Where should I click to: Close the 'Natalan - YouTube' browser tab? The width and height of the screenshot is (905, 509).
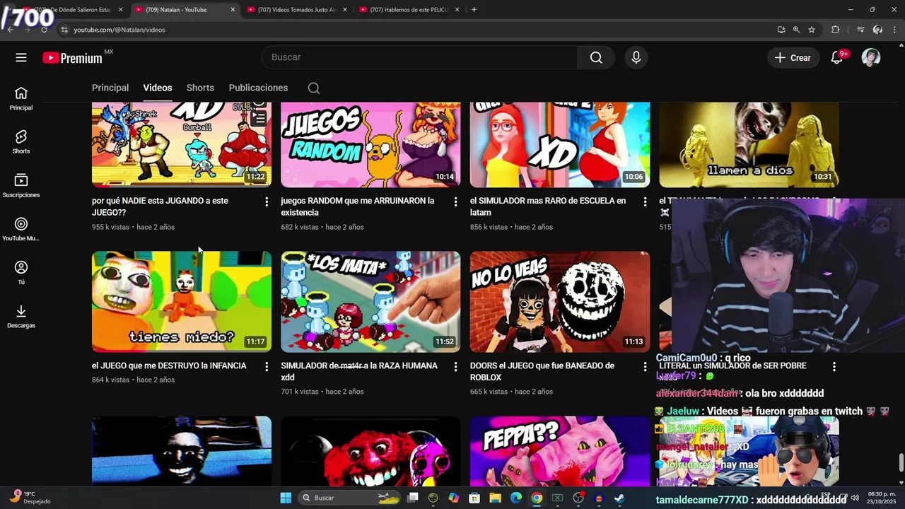(233, 10)
